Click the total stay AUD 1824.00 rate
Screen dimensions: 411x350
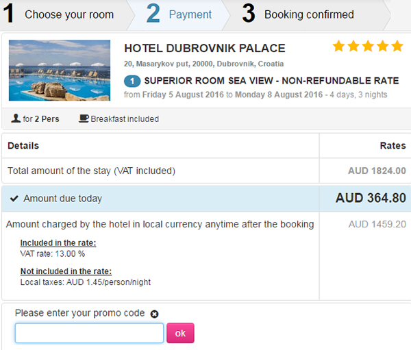click(x=377, y=171)
